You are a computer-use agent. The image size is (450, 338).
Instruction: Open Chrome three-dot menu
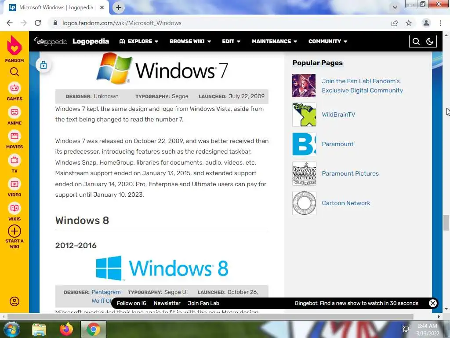[440, 23]
